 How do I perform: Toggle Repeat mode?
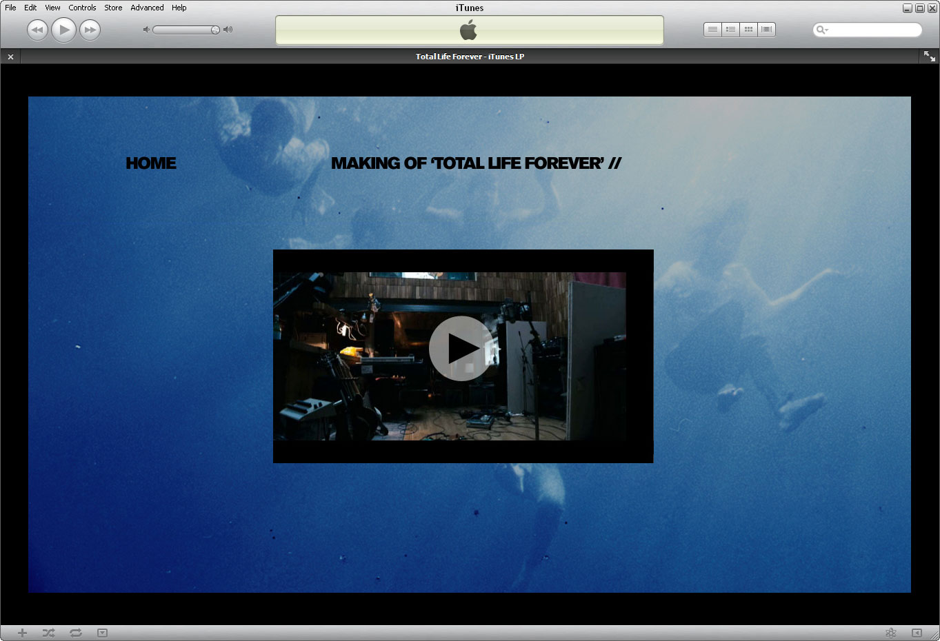point(76,633)
